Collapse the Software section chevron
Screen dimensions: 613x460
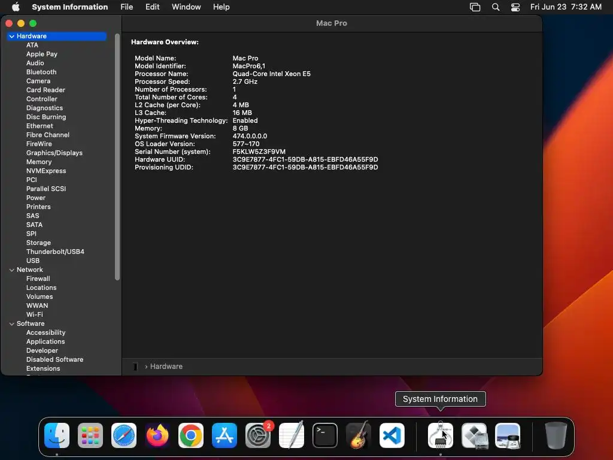point(12,324)
